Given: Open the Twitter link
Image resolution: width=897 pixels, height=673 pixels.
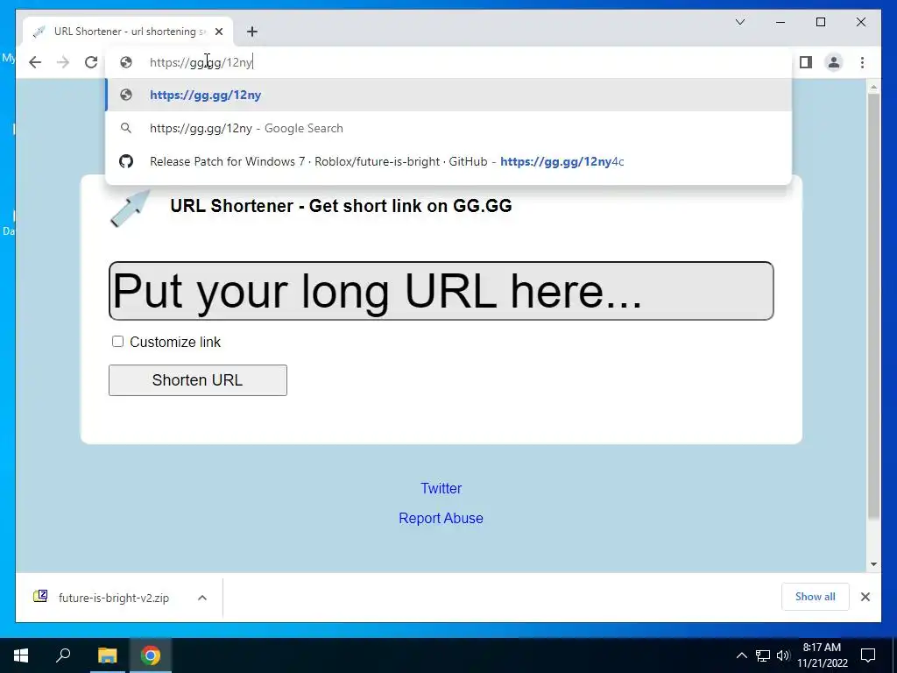Looking at the screenshot, I should (x=441, y=488).
